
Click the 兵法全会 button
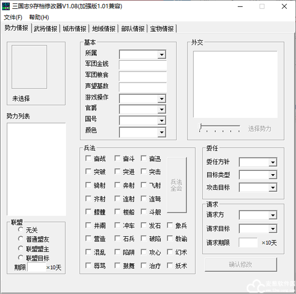pyautogui.click(x=177, y=185)
